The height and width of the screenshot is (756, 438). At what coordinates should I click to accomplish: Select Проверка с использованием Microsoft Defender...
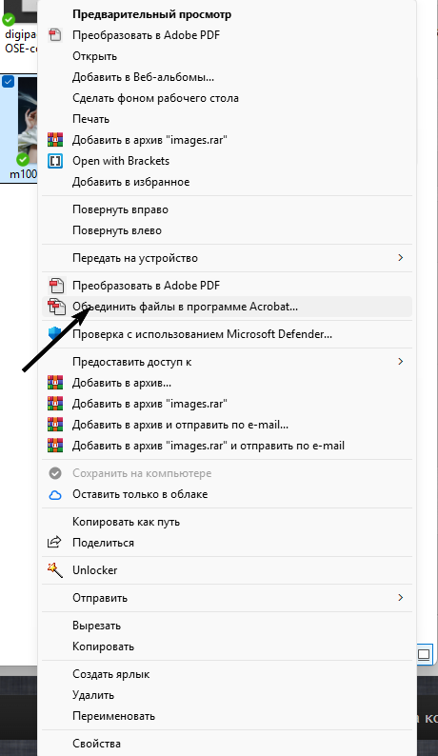coord(228,334)
